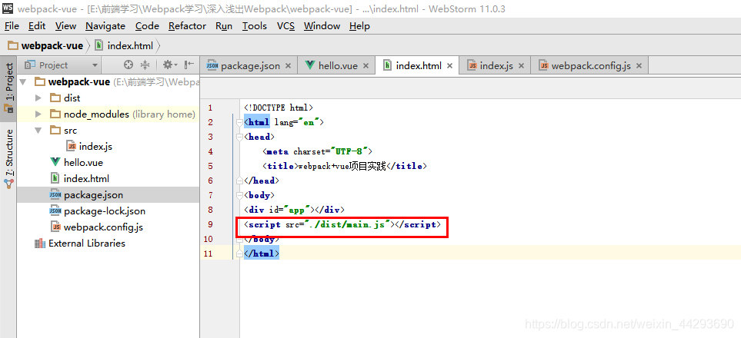741x338 pixels.
Task: Open Project panel settings gear
Action: click(x=169, y=65)
